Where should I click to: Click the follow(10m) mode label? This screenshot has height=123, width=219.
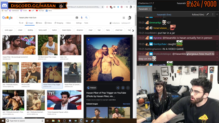(x=198, y=14)
